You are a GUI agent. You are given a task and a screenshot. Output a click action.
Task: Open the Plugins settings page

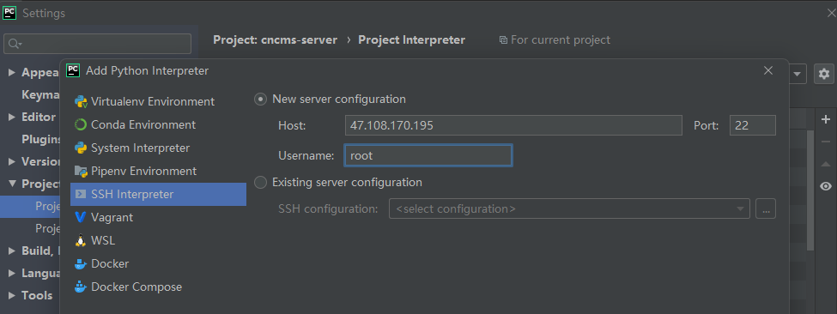coord(41,139)
